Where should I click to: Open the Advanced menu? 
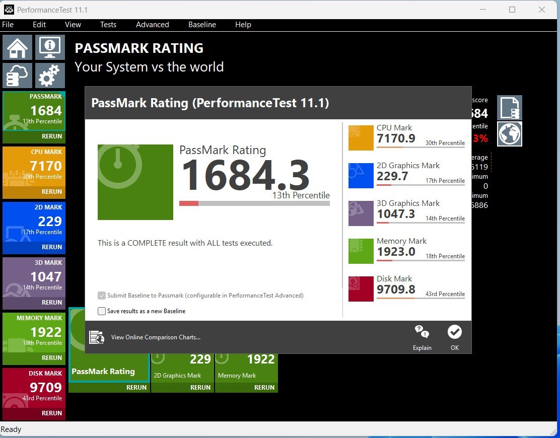click(x=153, y=25)
